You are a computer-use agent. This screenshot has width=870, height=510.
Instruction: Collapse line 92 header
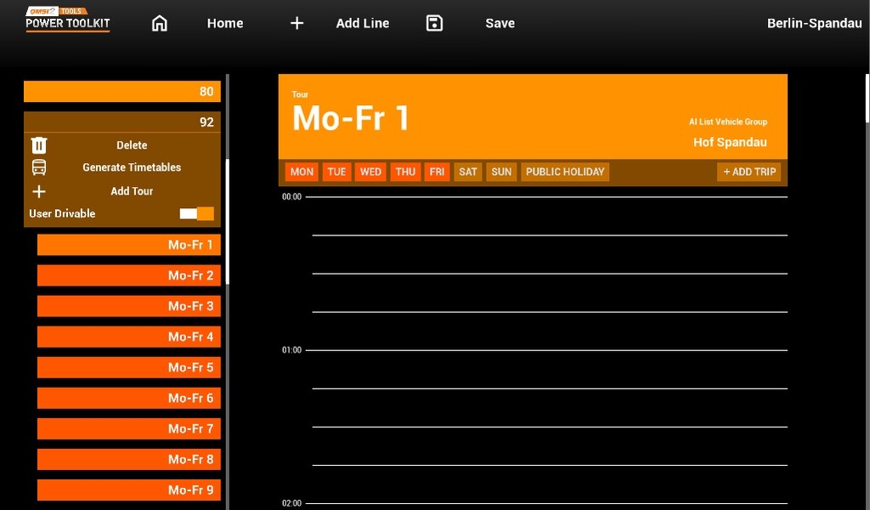[x=122, y=122]
